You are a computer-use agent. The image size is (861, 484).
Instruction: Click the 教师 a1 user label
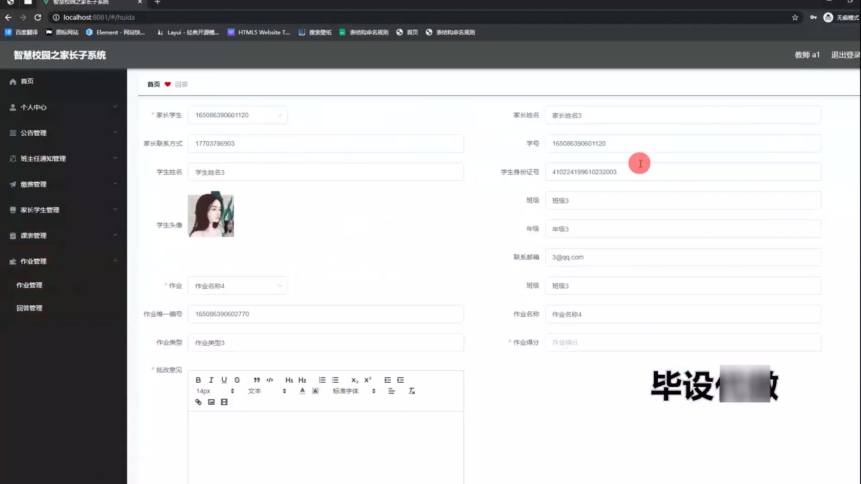click(807, 55)
